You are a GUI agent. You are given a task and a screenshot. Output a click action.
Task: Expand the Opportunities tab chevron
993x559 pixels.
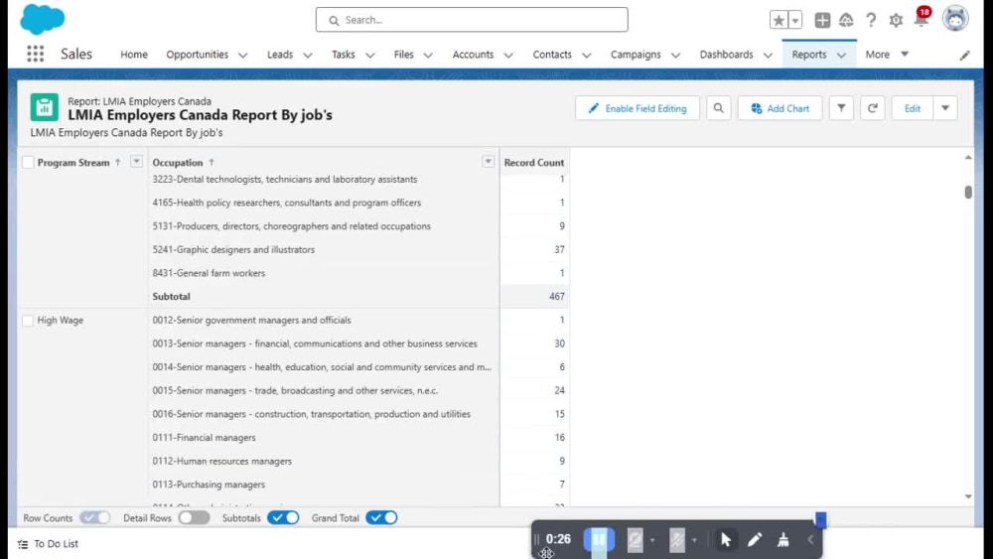242,55
